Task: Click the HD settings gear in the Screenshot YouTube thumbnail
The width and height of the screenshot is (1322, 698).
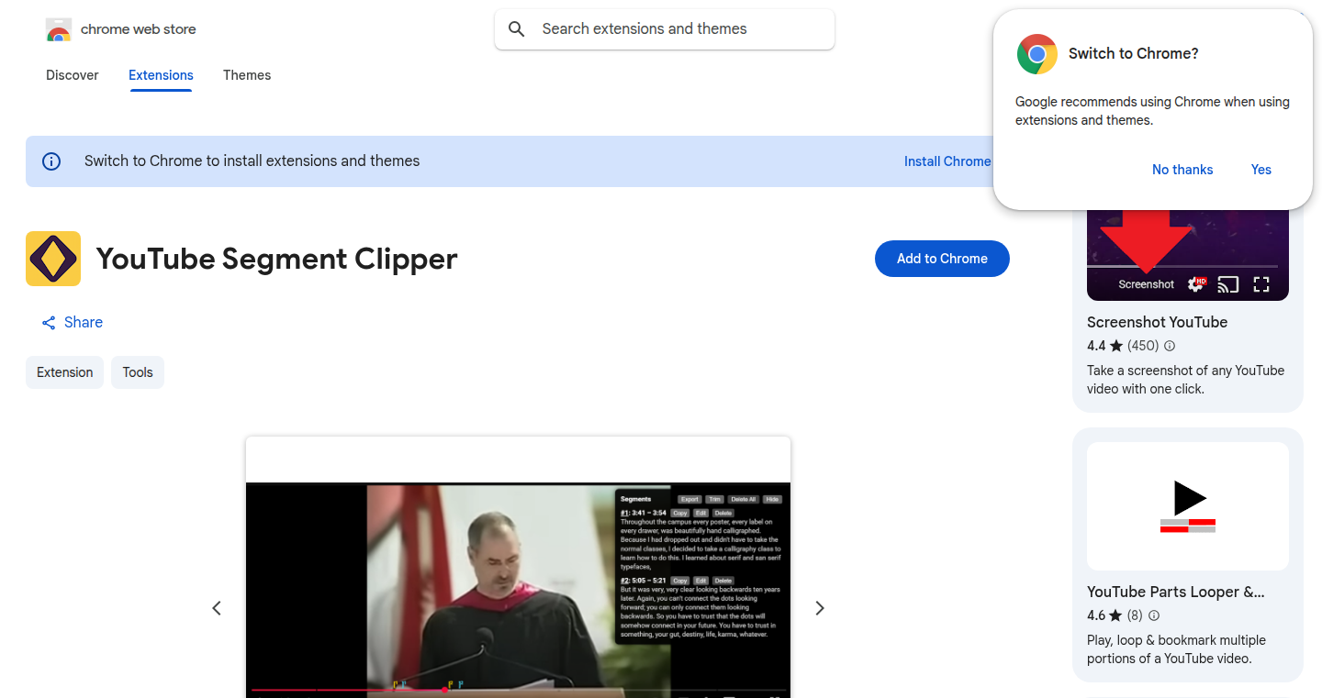Action: 1196,284
